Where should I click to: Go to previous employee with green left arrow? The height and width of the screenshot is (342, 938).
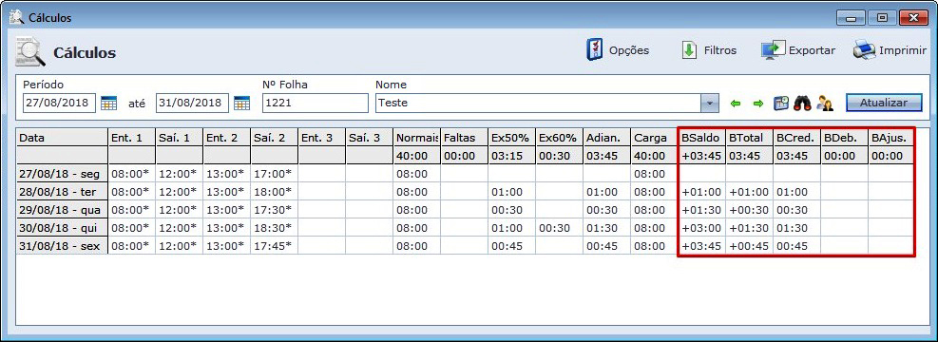736,104
